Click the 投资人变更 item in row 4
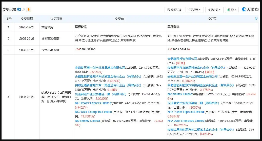Viewport: 262px width, 141px height. pyautogui.click(x=56, y=97)
